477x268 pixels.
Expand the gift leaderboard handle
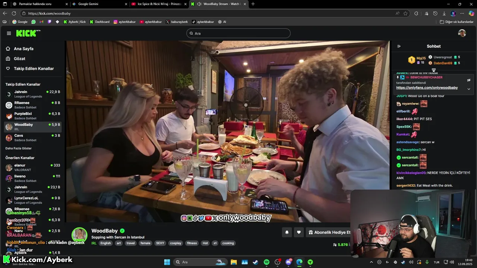click(x=434, y=70)
